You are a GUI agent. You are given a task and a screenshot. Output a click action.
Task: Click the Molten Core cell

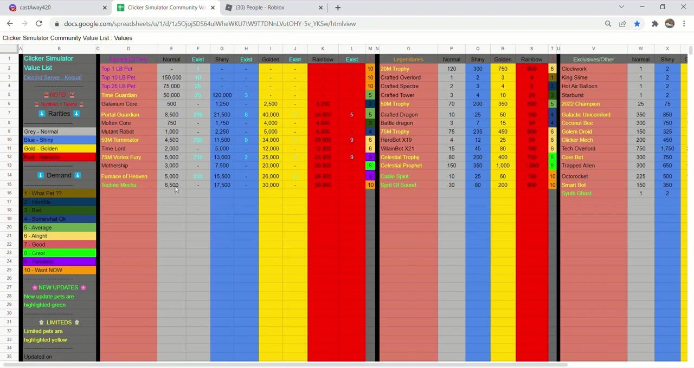click(128, 123)
